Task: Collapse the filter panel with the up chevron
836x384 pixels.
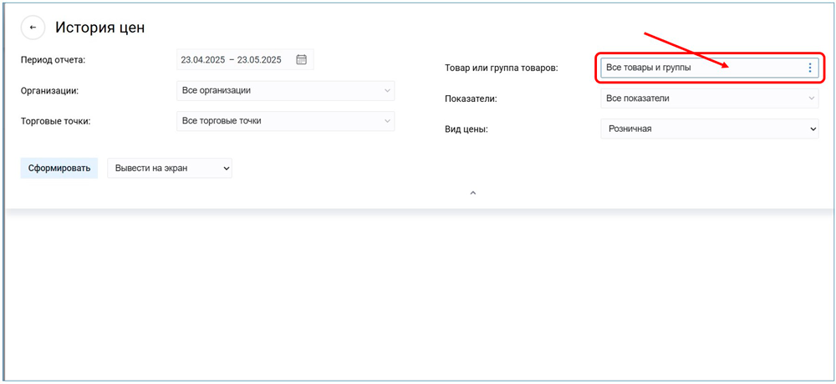Action: [x=472, y=193]
